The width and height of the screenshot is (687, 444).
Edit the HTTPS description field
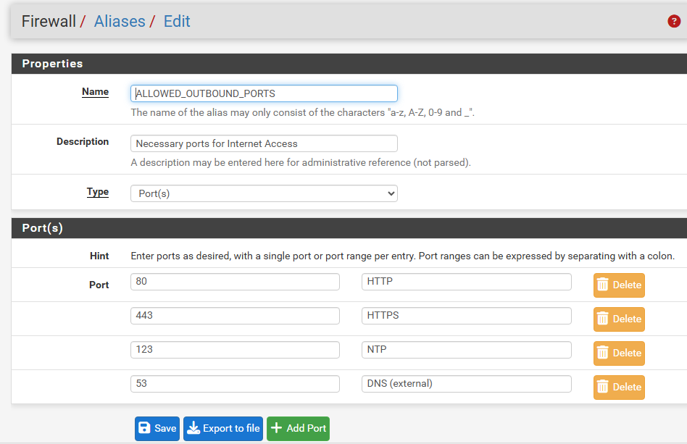[x=466, y=316]
